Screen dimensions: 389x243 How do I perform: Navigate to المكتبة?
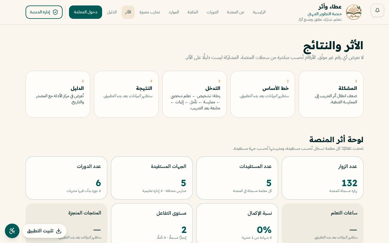coord(193,12)
